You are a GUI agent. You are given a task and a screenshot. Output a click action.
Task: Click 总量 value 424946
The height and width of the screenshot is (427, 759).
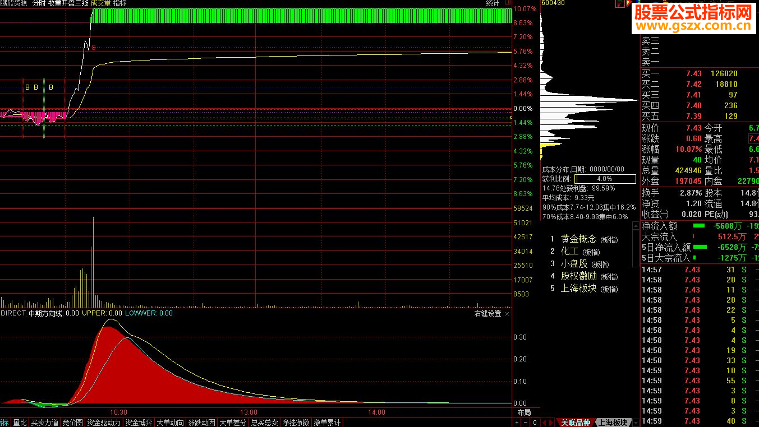[688, 171]
